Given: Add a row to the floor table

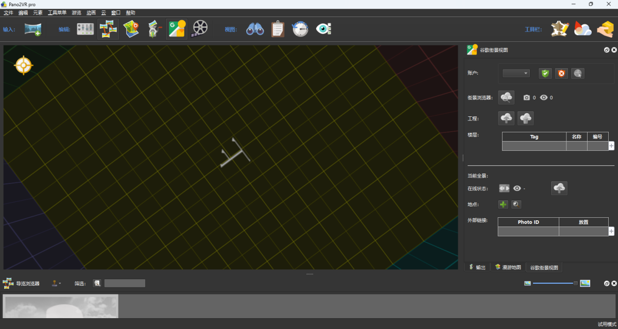Looking at the screenshot, I should click(611, 146).
